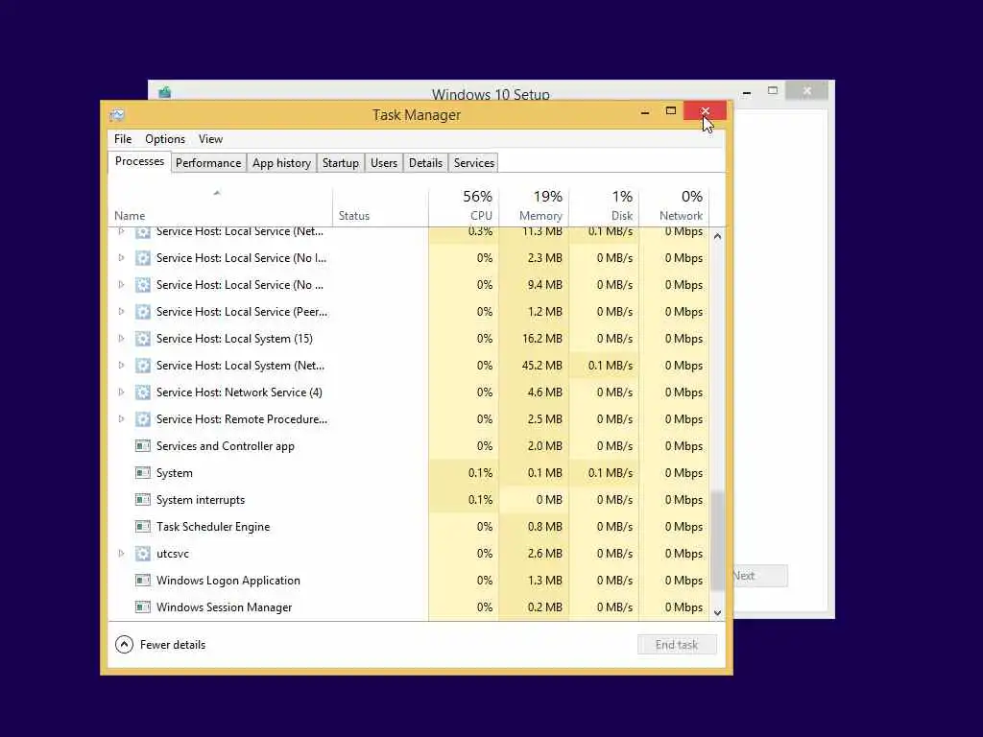Sort processes by Memory column
The image size is (983, 737).
534,205
